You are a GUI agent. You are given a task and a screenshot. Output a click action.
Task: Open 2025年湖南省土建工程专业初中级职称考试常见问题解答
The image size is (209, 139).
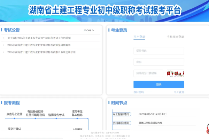click(39, 45)
